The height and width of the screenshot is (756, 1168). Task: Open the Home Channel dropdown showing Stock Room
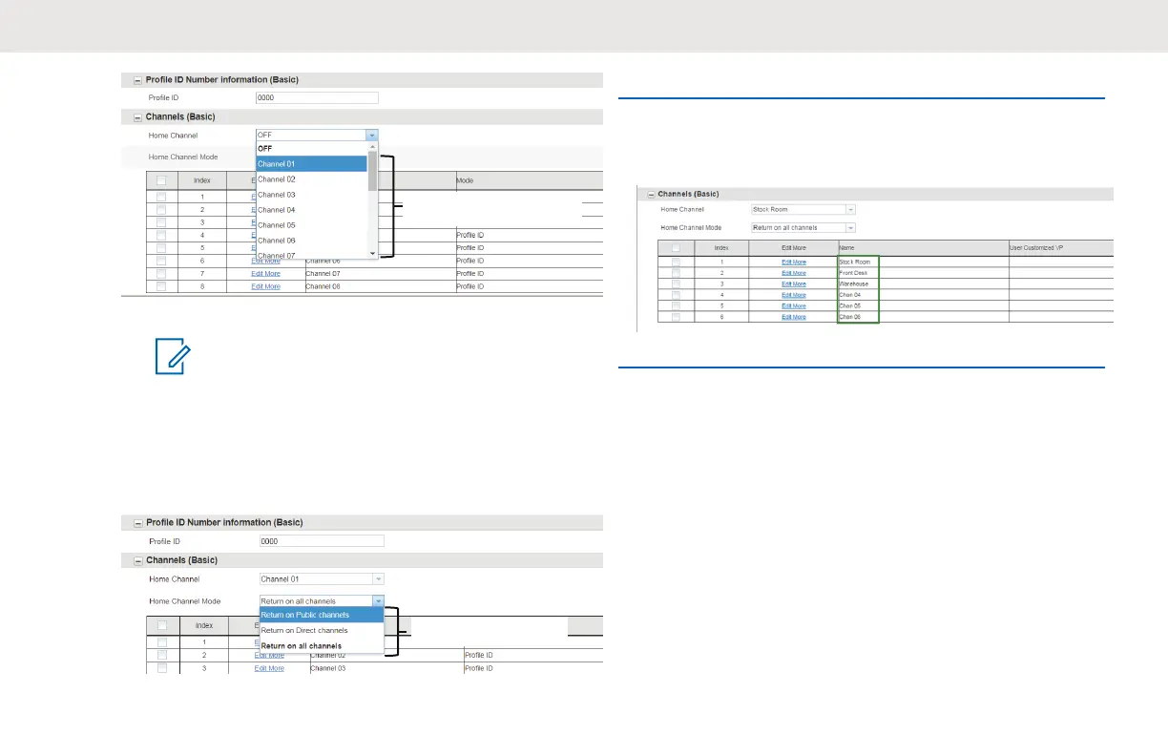[803, 209]
